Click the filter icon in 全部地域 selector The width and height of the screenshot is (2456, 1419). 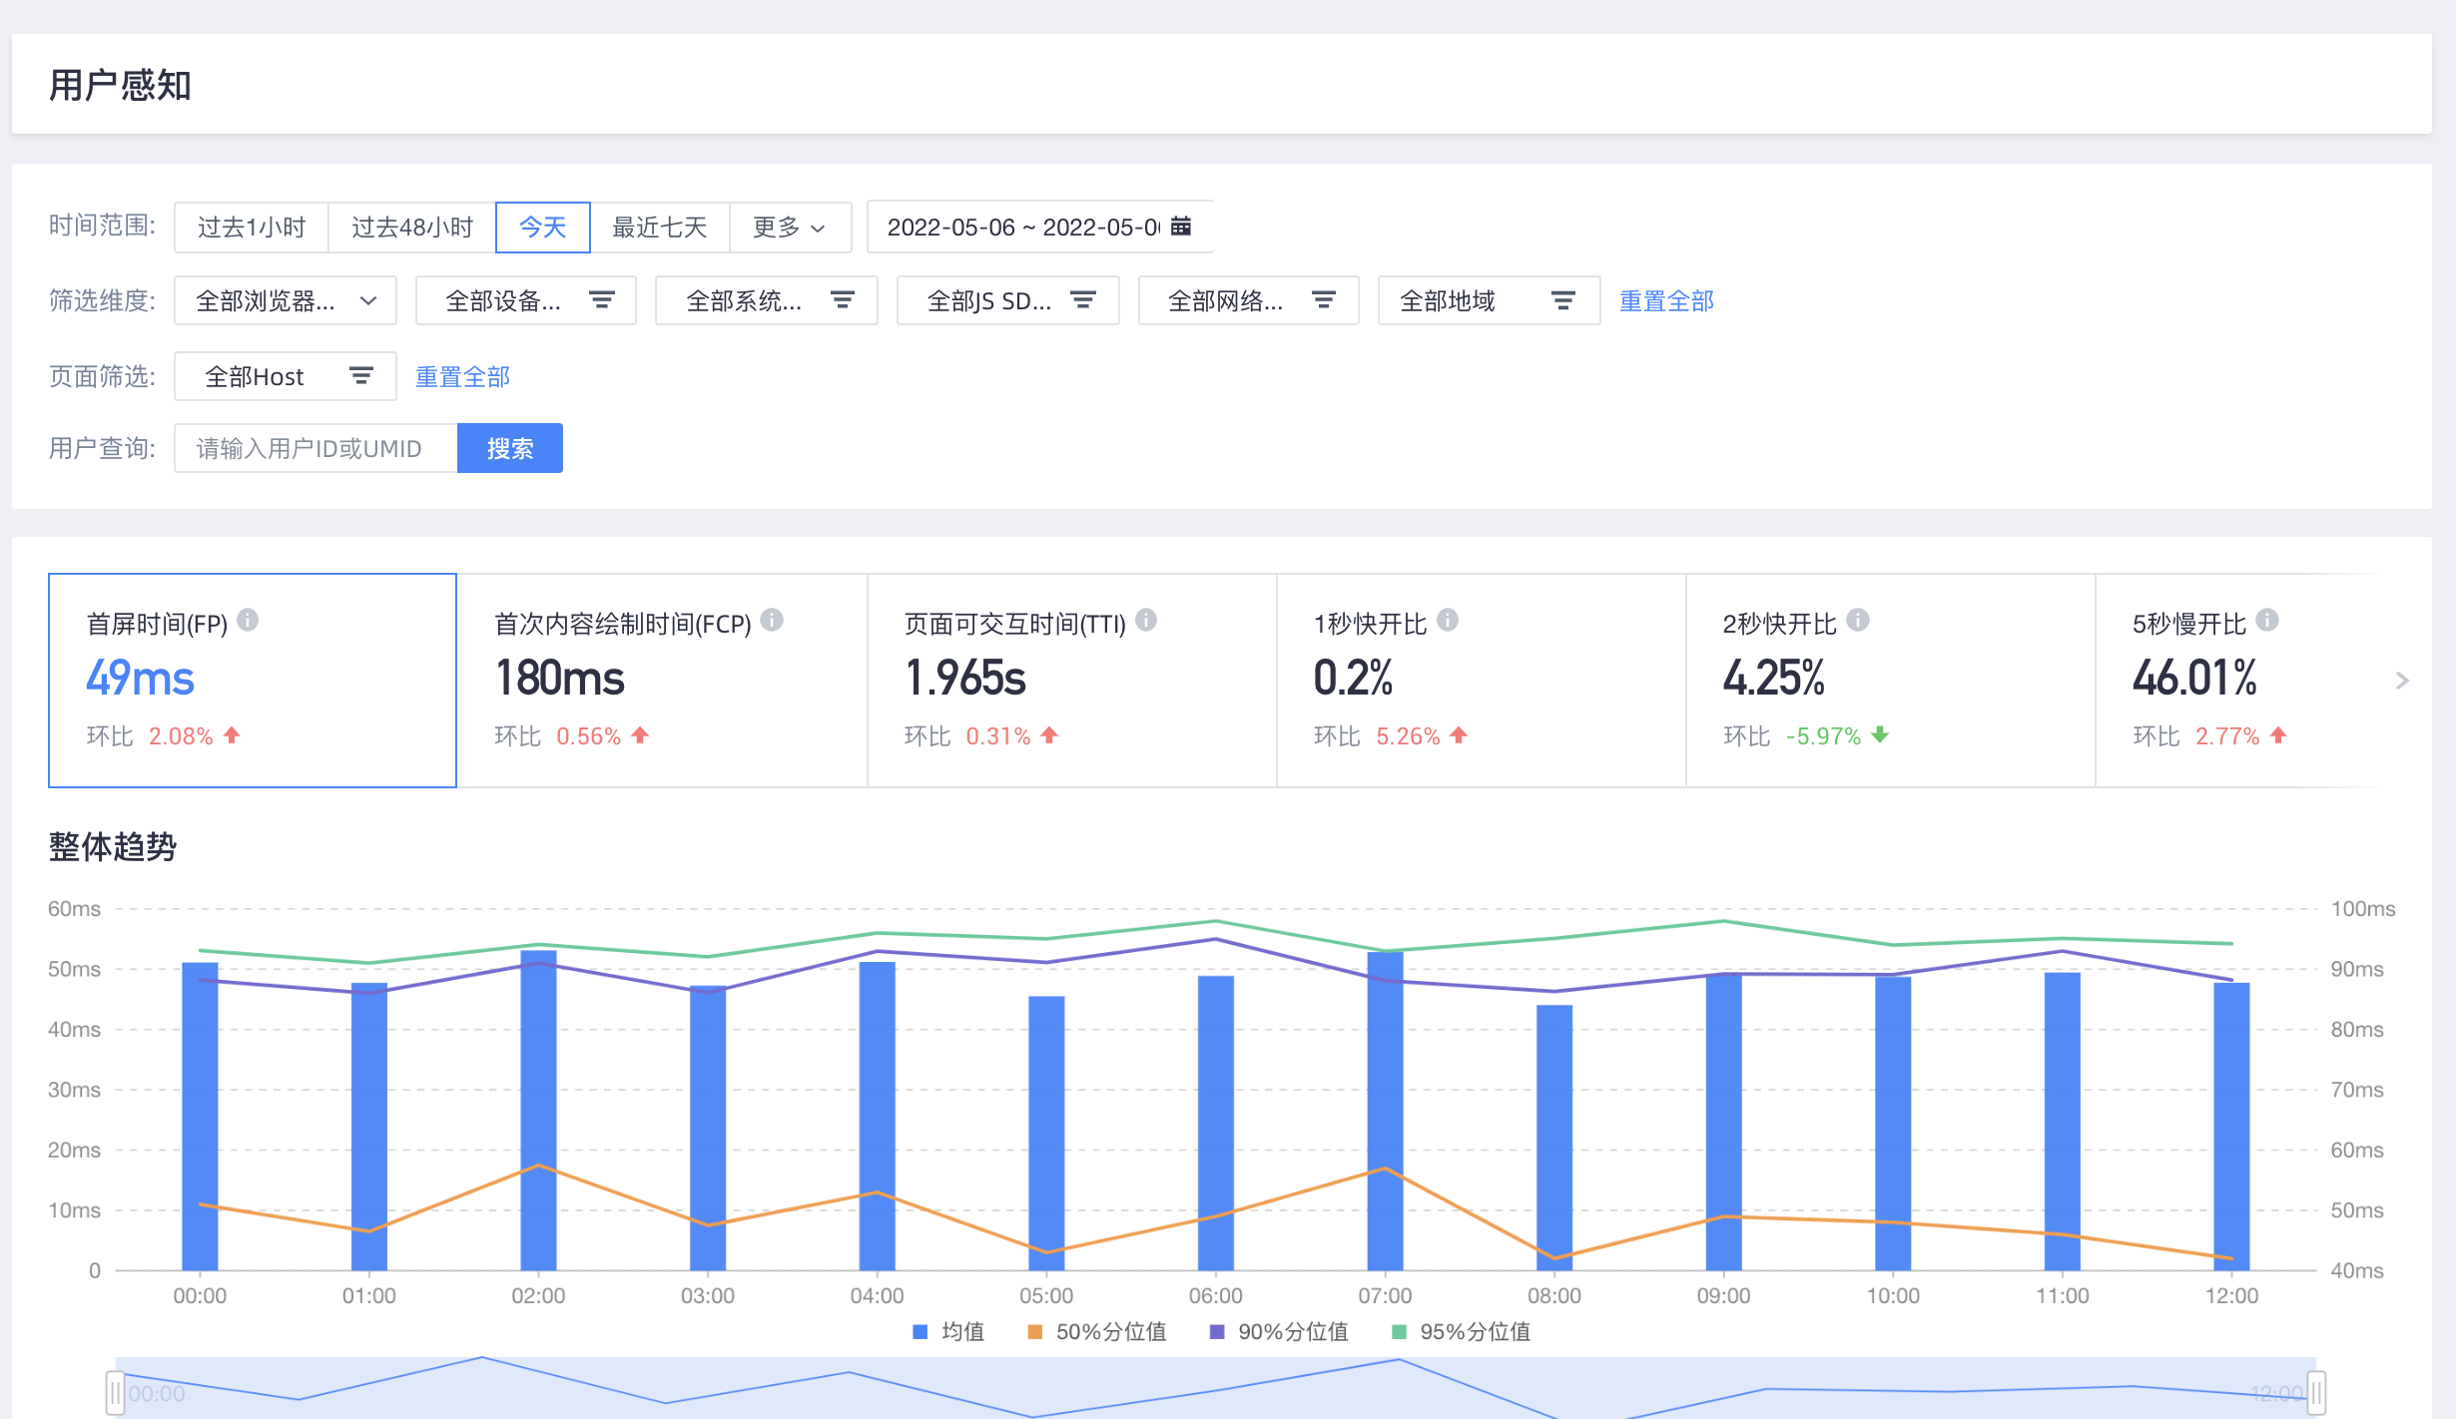click(x=1563, y=300)
